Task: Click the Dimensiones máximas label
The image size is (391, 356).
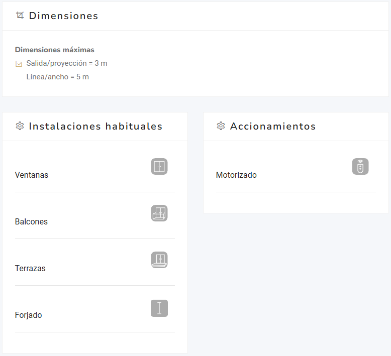Action: pyautogui.click(x=55, y=50)
